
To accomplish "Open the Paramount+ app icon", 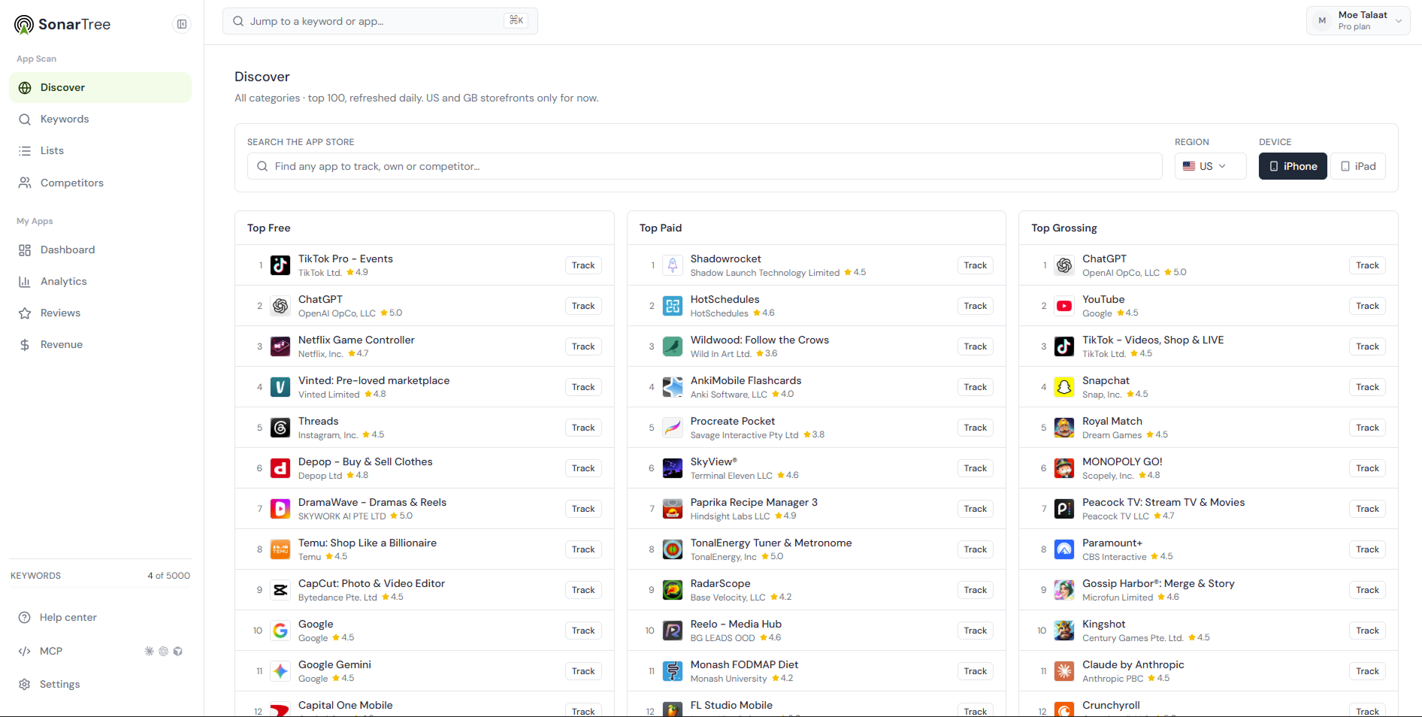I will (1064, 549).
